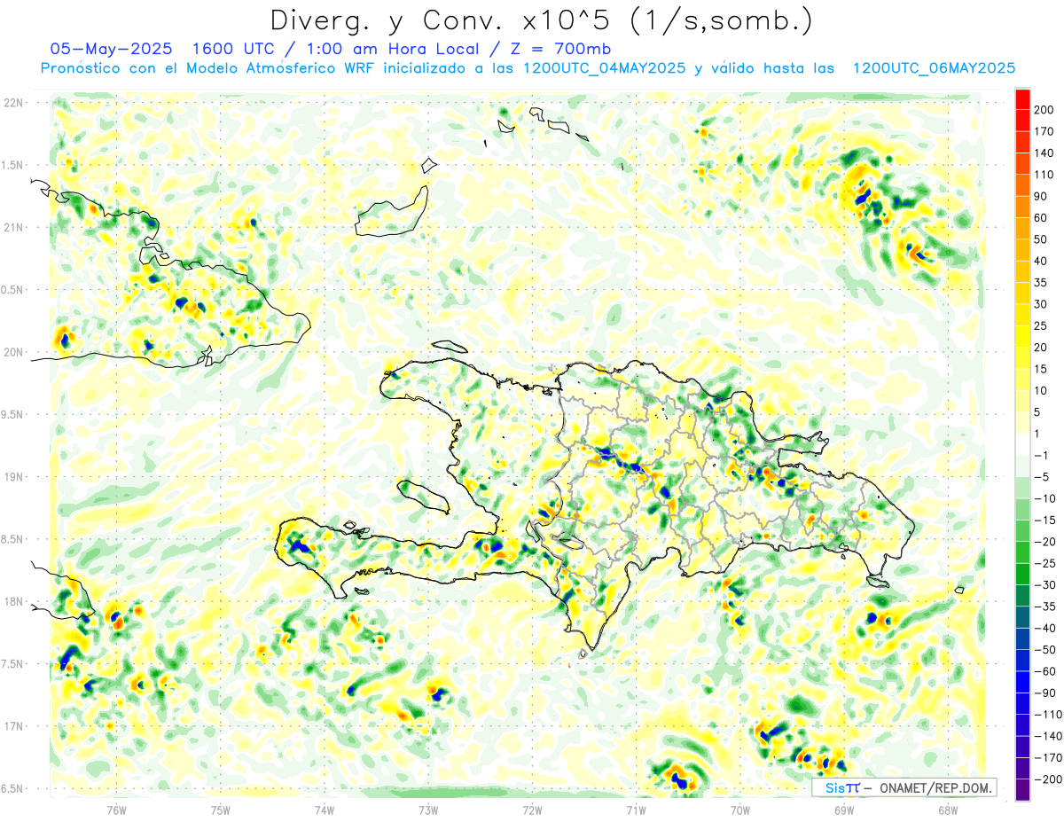Click the positive '60' colorbar value
The height and width of the screenshot is (822, 1064).
click(1041, 218)
